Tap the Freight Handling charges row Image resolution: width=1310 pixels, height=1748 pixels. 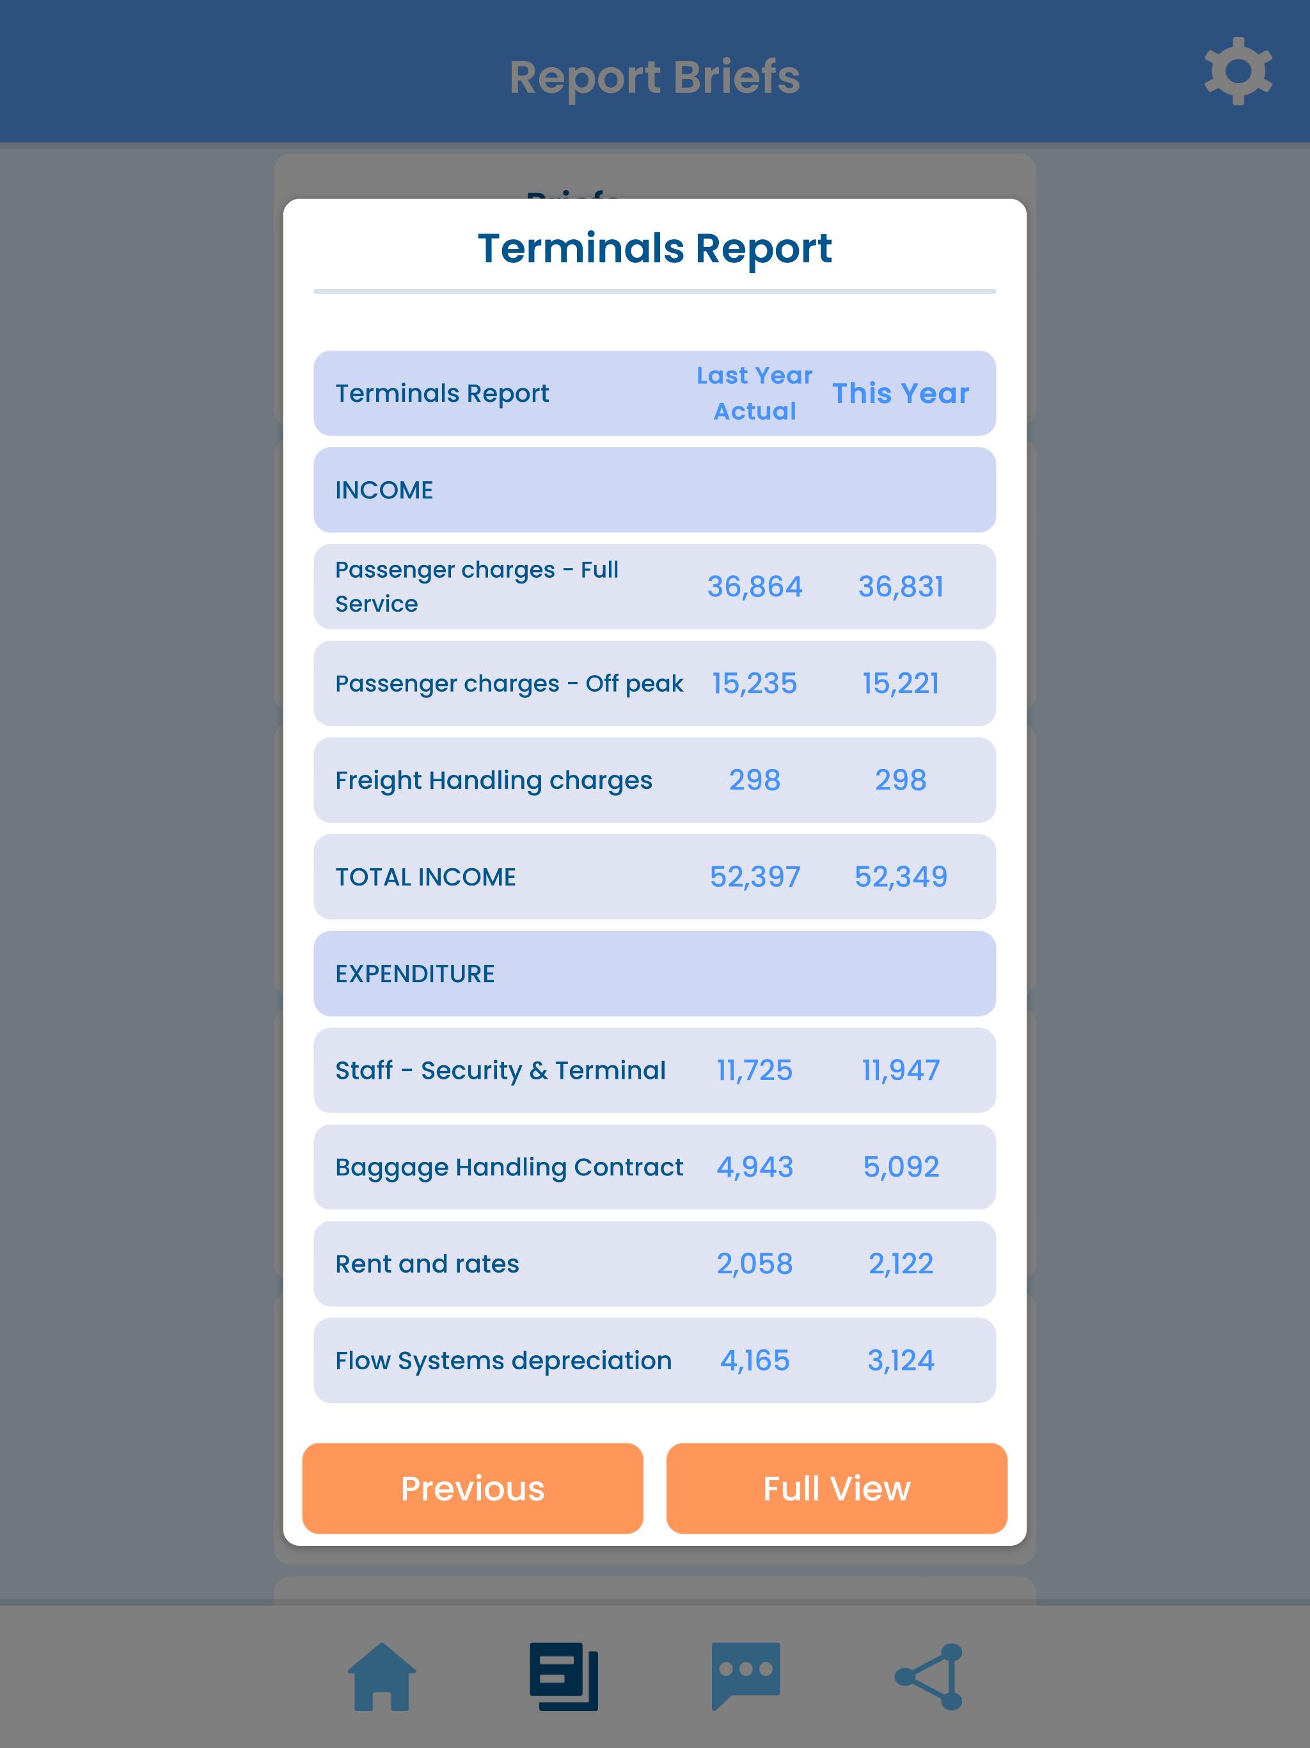point(654,780)
